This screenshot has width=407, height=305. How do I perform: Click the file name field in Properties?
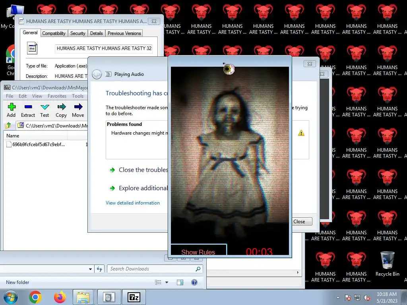click(104, 48)
